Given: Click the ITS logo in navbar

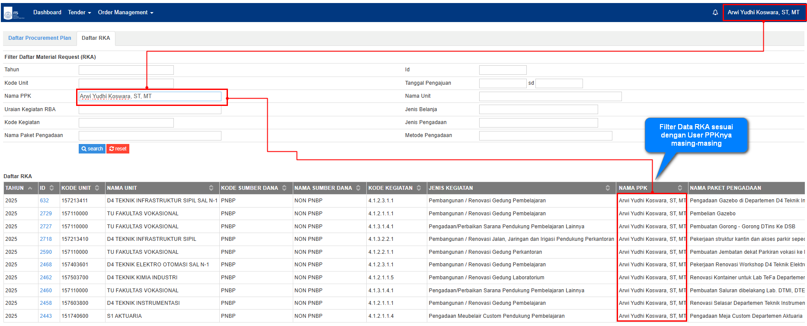Looking at the screenshot, I should click(13, 13).
